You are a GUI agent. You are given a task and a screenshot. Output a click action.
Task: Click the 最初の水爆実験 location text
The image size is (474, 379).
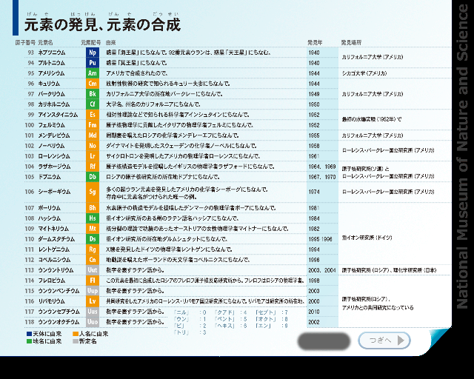pos(372,119)
